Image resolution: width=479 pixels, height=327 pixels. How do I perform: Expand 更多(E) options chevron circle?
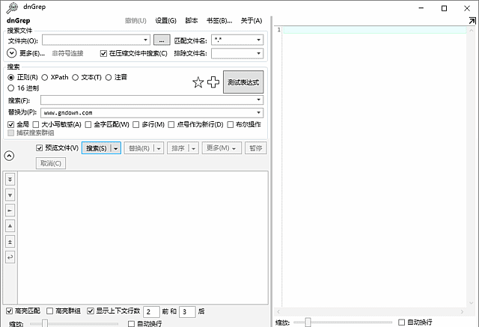click(12, 53)
